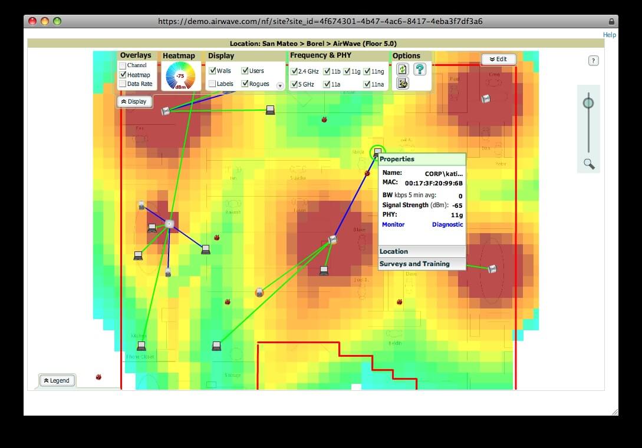Click the laptop client icon near Phone Closet

pyautogui.click(x=141, y=346)
